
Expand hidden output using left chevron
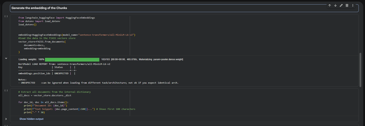6,119
